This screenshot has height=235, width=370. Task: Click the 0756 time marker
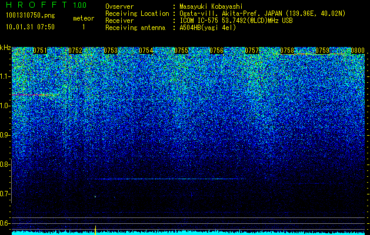pos(216,51)
